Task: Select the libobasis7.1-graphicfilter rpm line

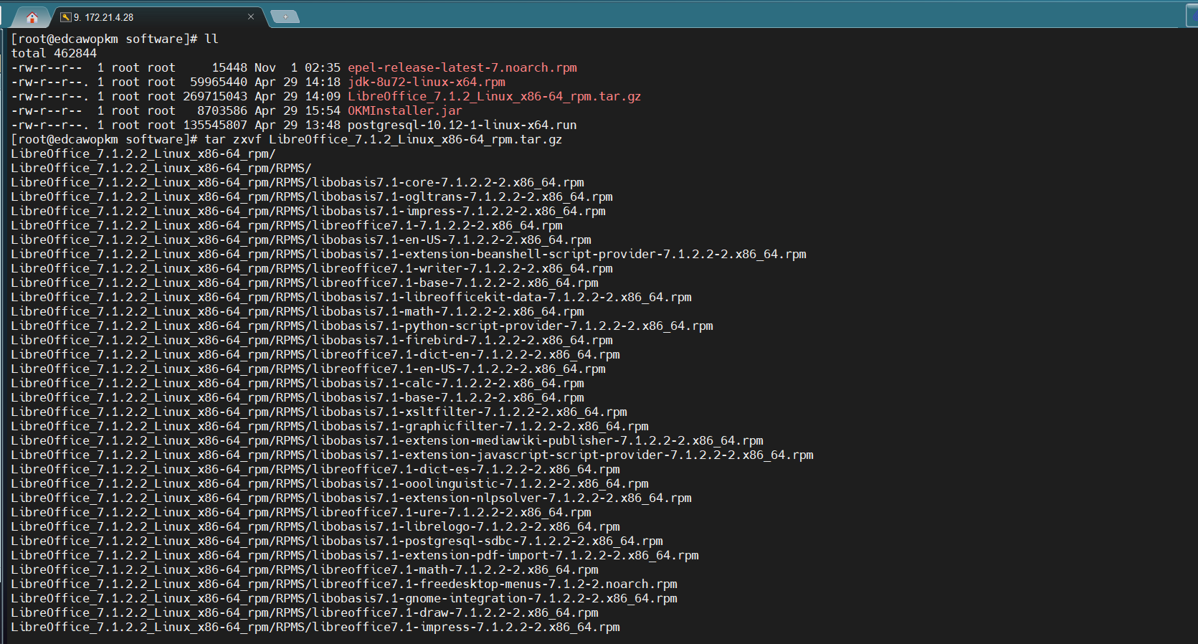Action: [330, 426]
